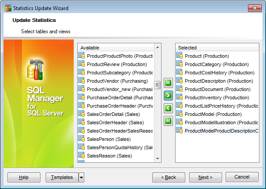The image size is (266, 189).
Task: Click table icon beside ProductDescription
Action: [x=180, y=80]
